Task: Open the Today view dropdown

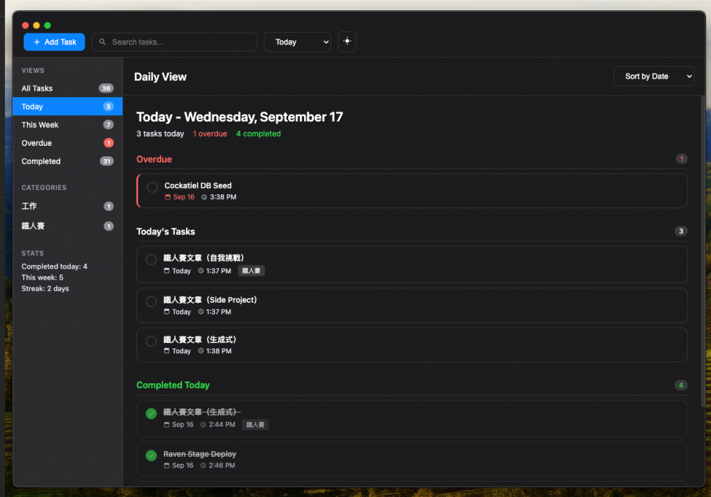Action: [297, 42]
